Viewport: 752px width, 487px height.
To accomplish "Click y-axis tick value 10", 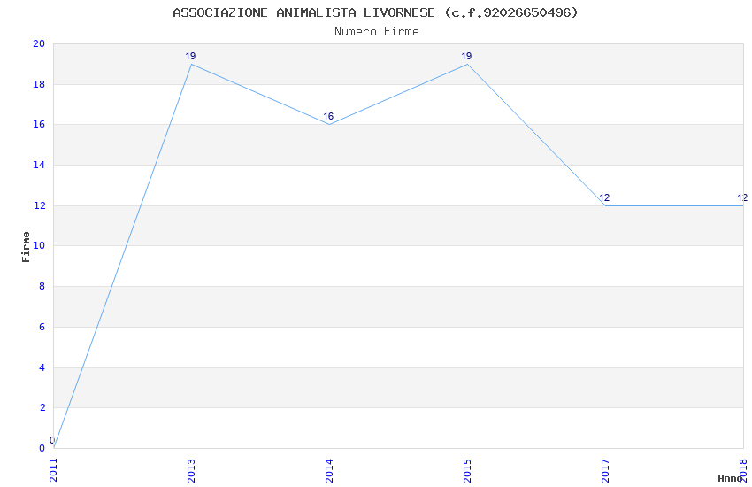I will tap(39, 245).
